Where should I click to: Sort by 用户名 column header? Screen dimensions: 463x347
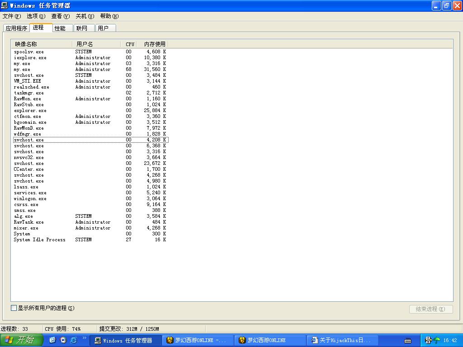point(96,44)
